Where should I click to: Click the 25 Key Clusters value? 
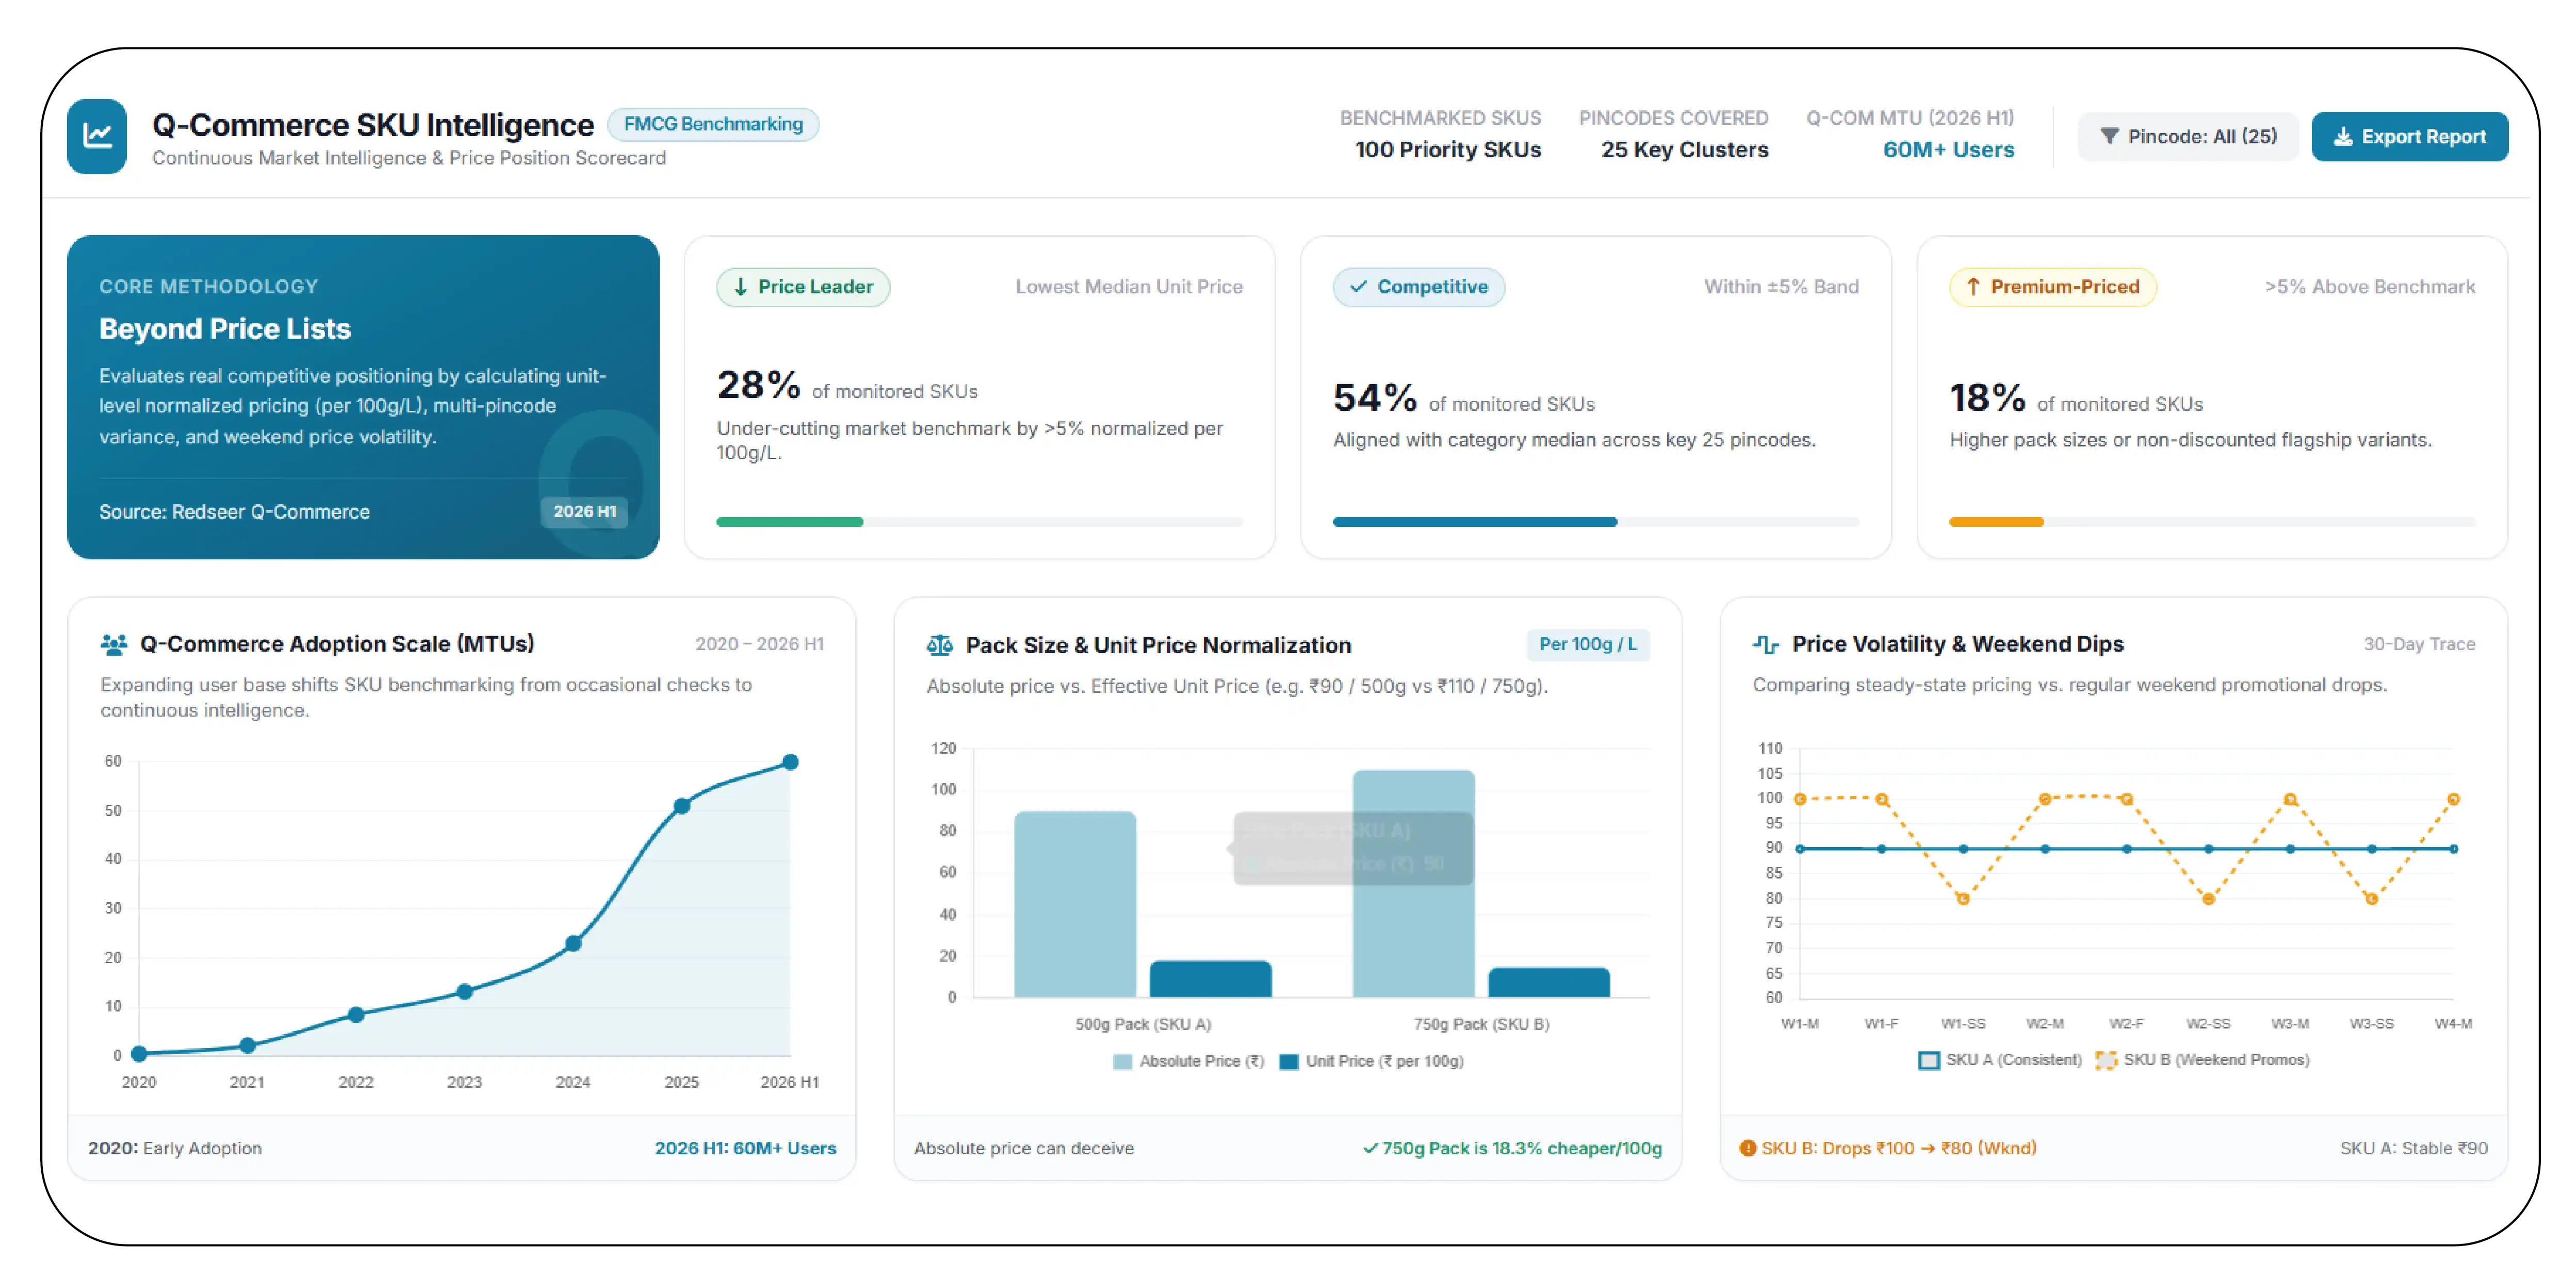point(1684,150)
